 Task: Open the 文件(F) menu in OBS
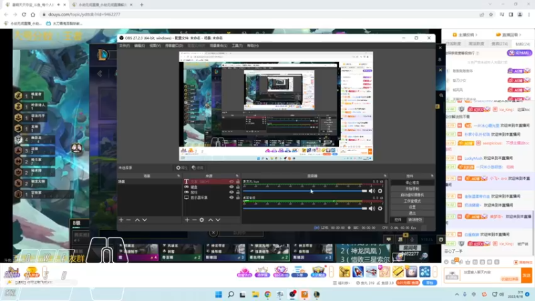(x=124, y=45)
